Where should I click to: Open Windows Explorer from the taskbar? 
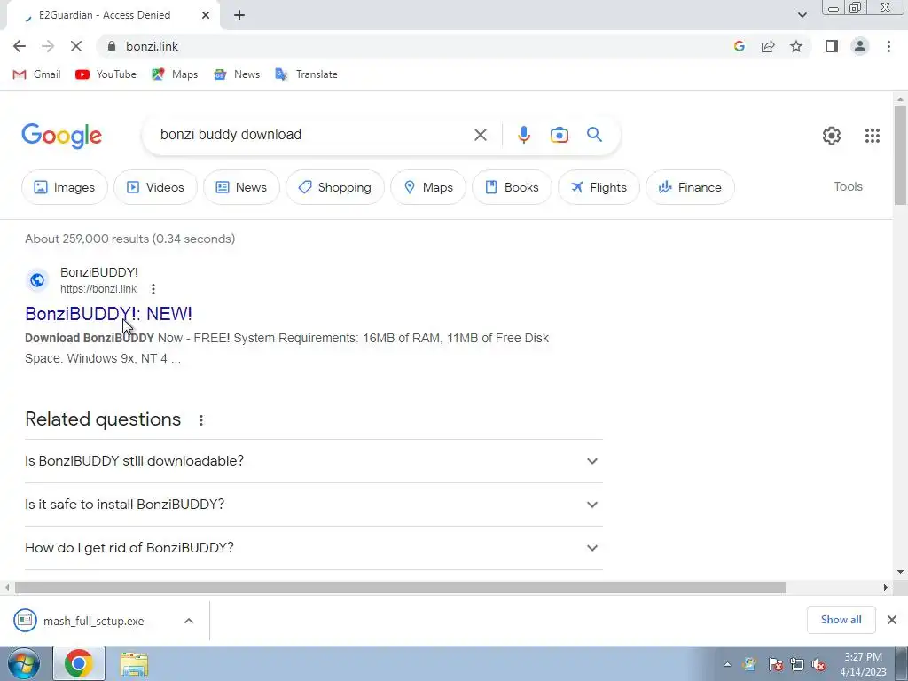[x=134, y=664]
